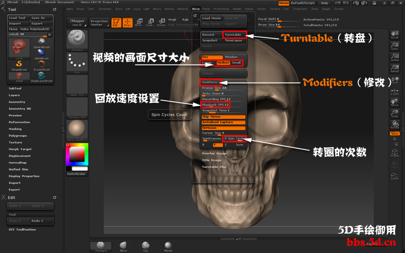The width and height of the screenshot is (405, 253).
Task: Open the material sphere selector
Action: click(x=77, y=130)
